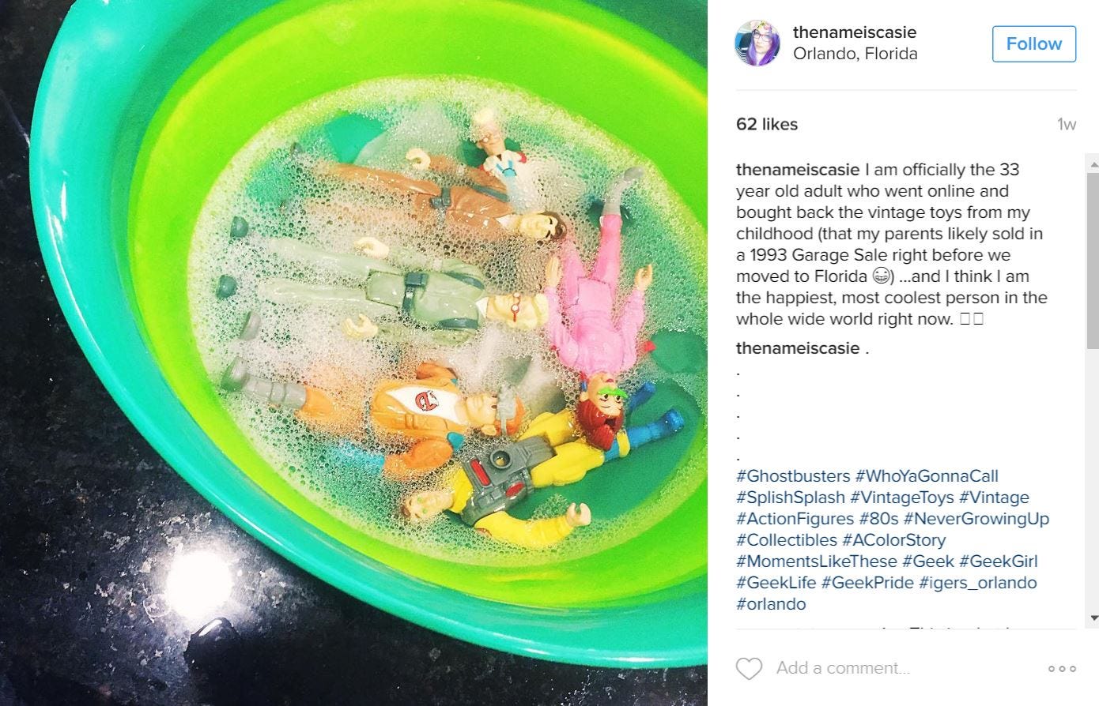The image size is (1099, 706).
Task: Open Orlando, Florida location link
Action: (855, 54)
